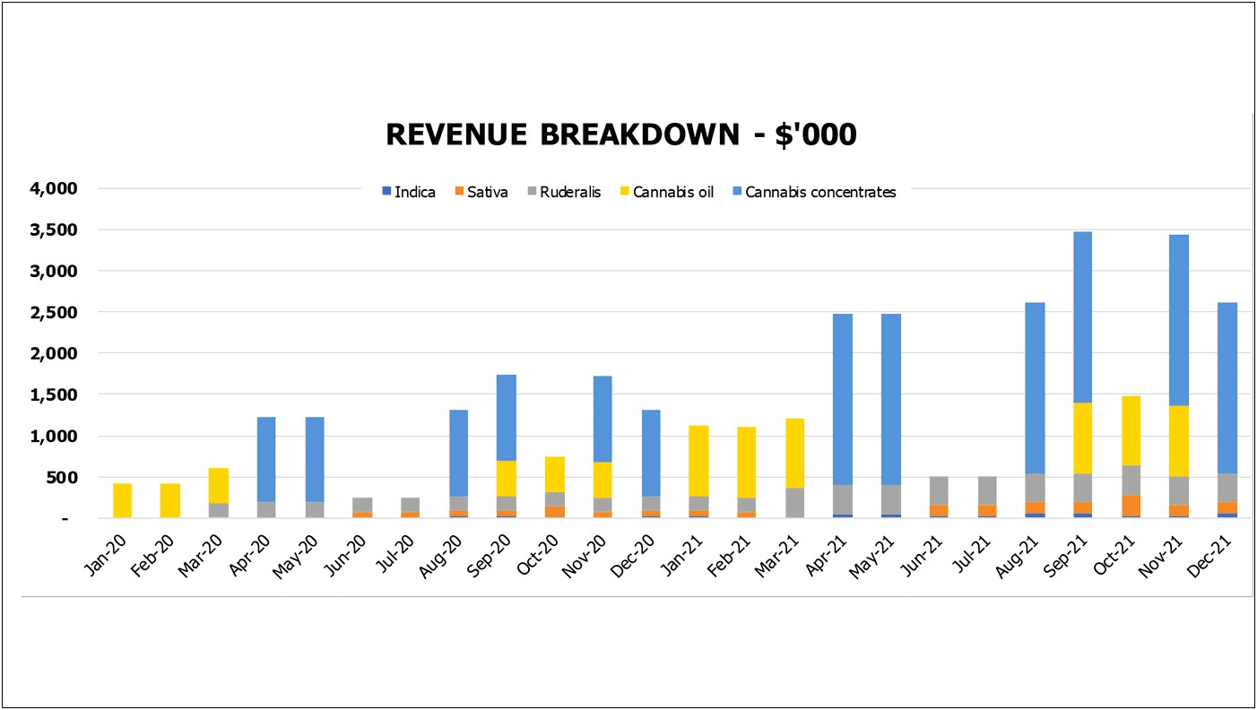Select the yellow Cannabis oil segment for Oct-21
Viewport: 1257px width, 710px height.
click(1130, 430)
